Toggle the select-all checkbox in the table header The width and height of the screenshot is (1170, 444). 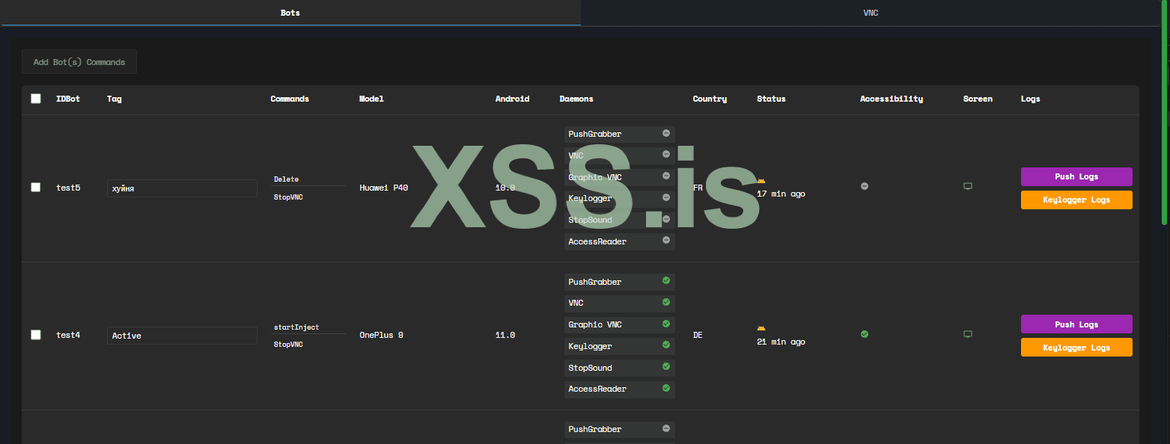(36, 99)
